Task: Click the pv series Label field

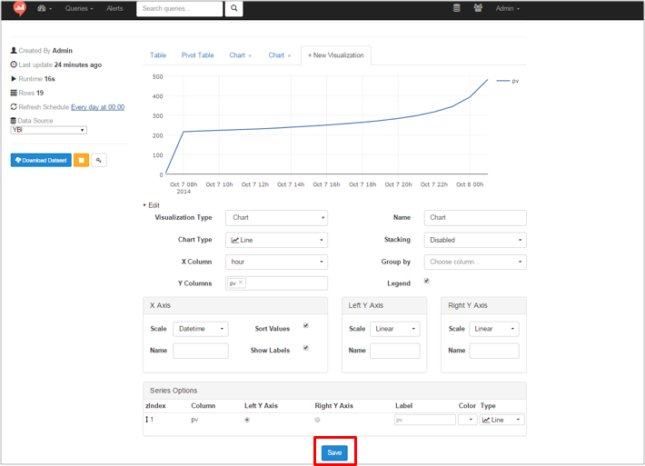Action: pyautogui.click(x=425, y=420)
